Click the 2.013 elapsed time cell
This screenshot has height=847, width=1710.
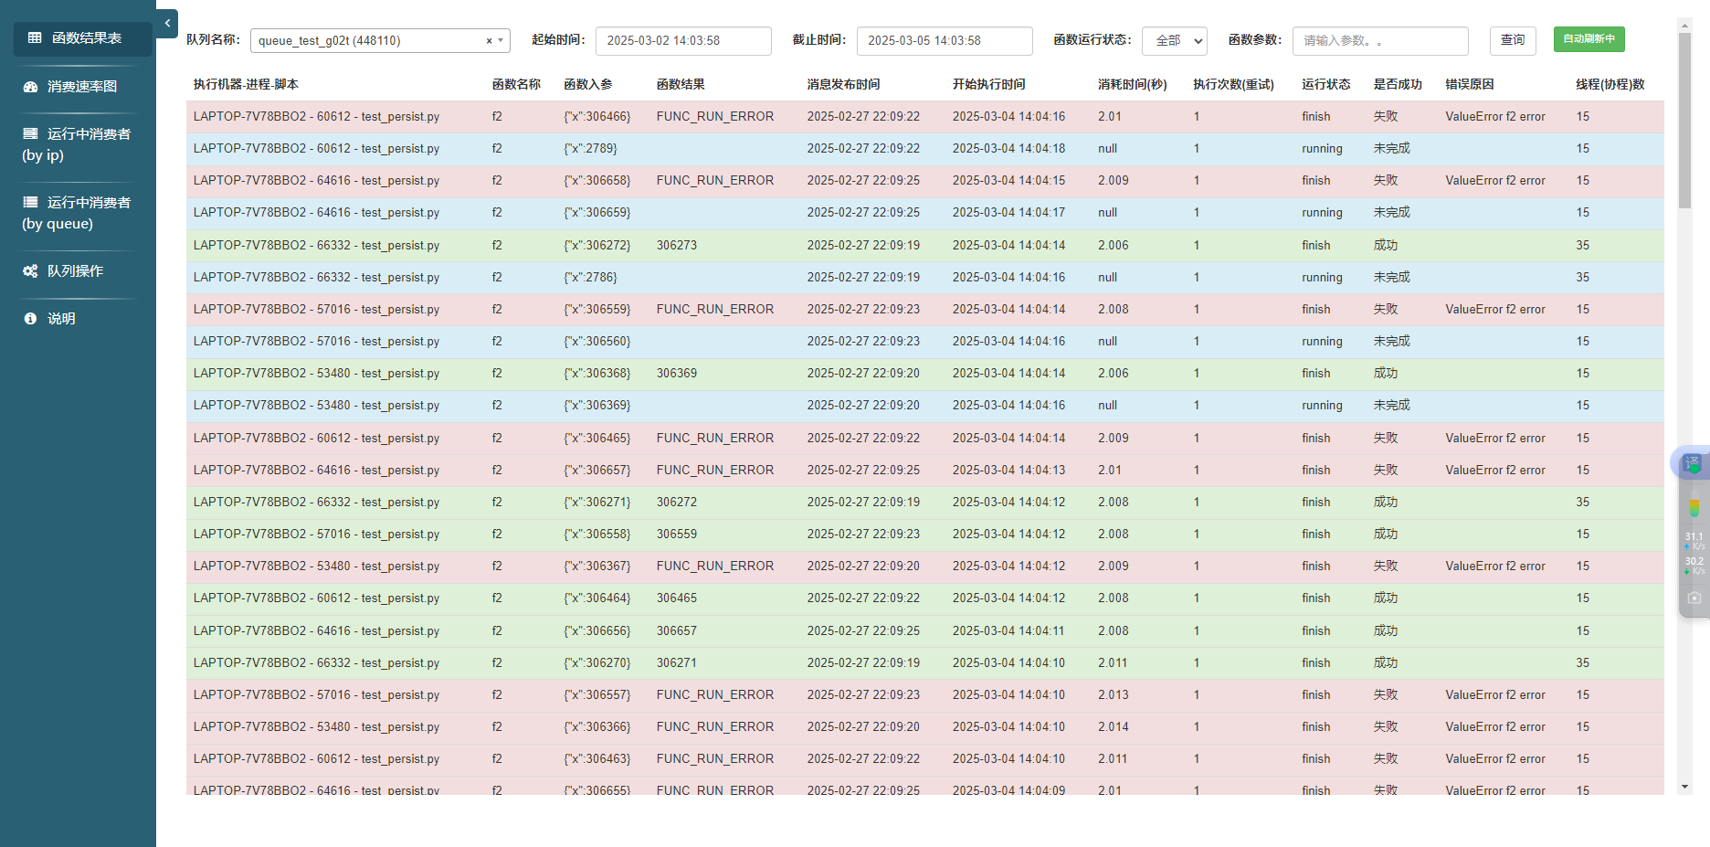coord(1114,695)
